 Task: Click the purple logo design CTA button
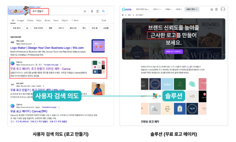pyautogui.click(x=173, y=52)
